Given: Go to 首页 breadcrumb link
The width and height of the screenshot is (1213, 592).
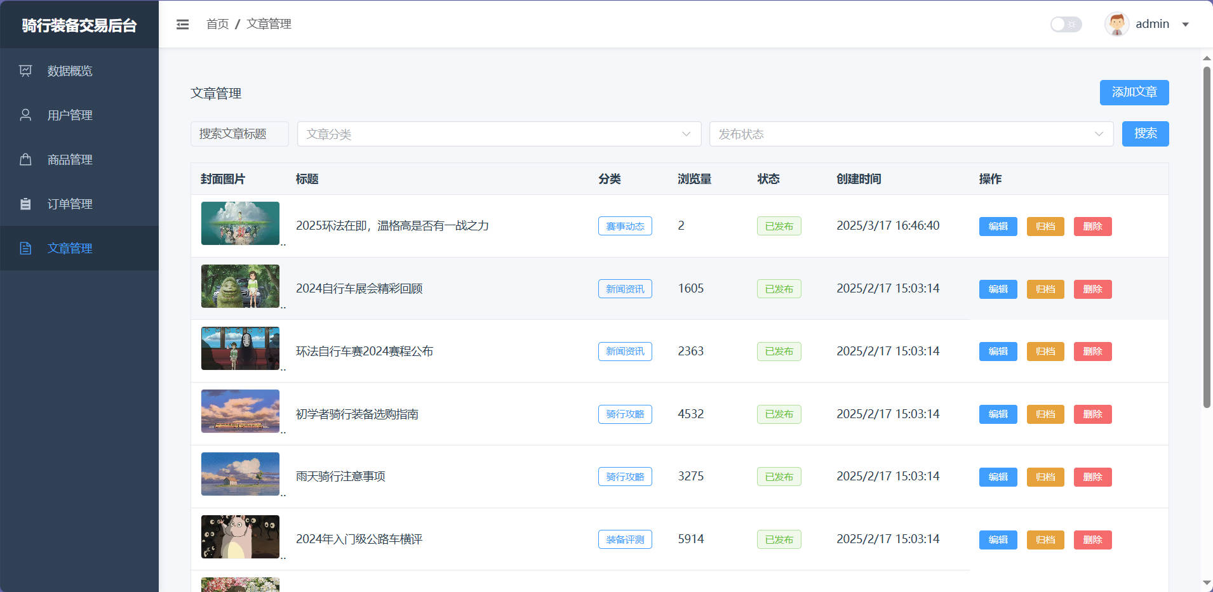Looking at the screenshot, I should click(x=217, y=24).
